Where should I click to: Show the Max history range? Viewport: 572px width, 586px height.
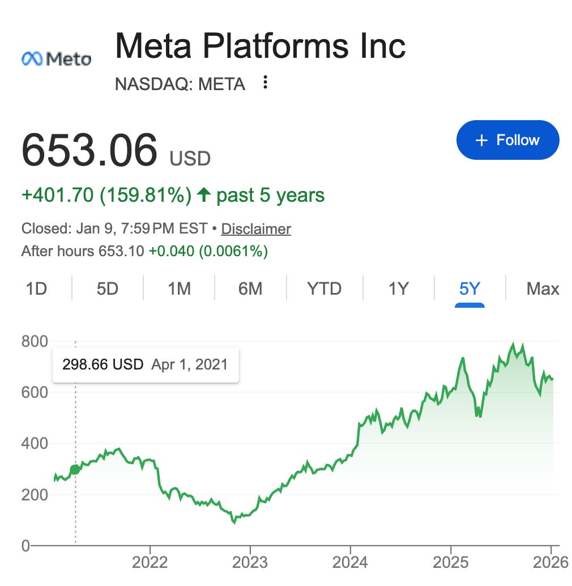pyautogui.click(x=543, y=288)
